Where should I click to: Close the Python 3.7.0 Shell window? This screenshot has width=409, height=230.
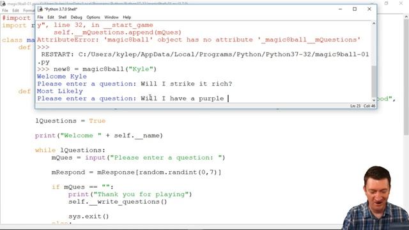369,9
